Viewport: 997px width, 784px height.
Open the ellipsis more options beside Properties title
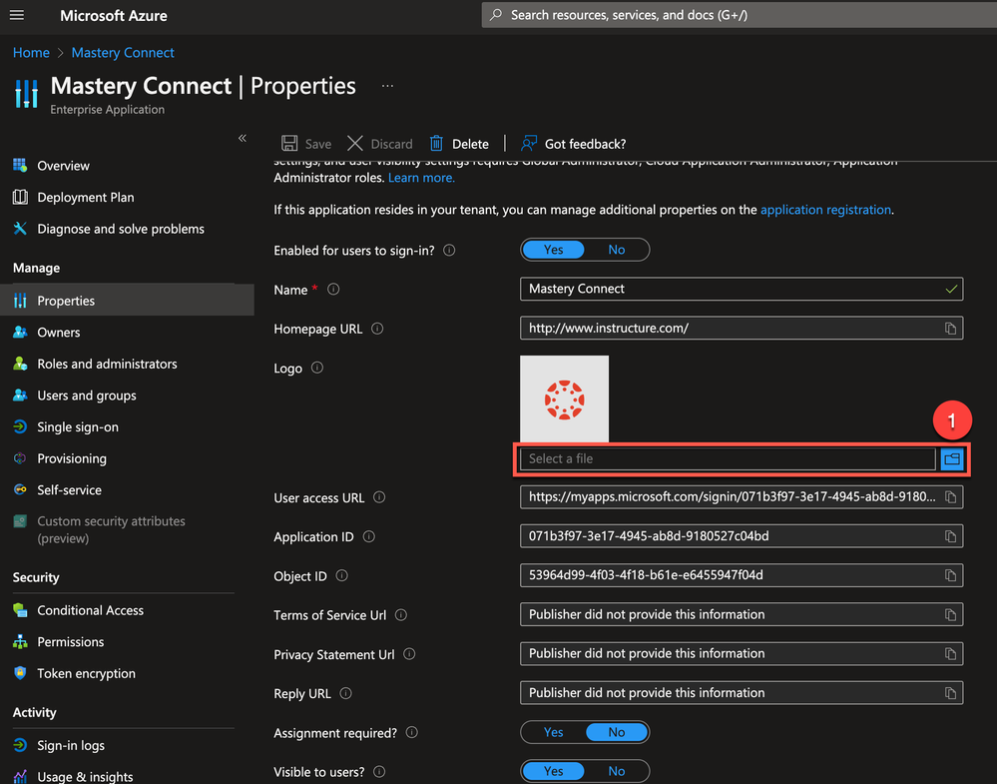click(387, 86)
